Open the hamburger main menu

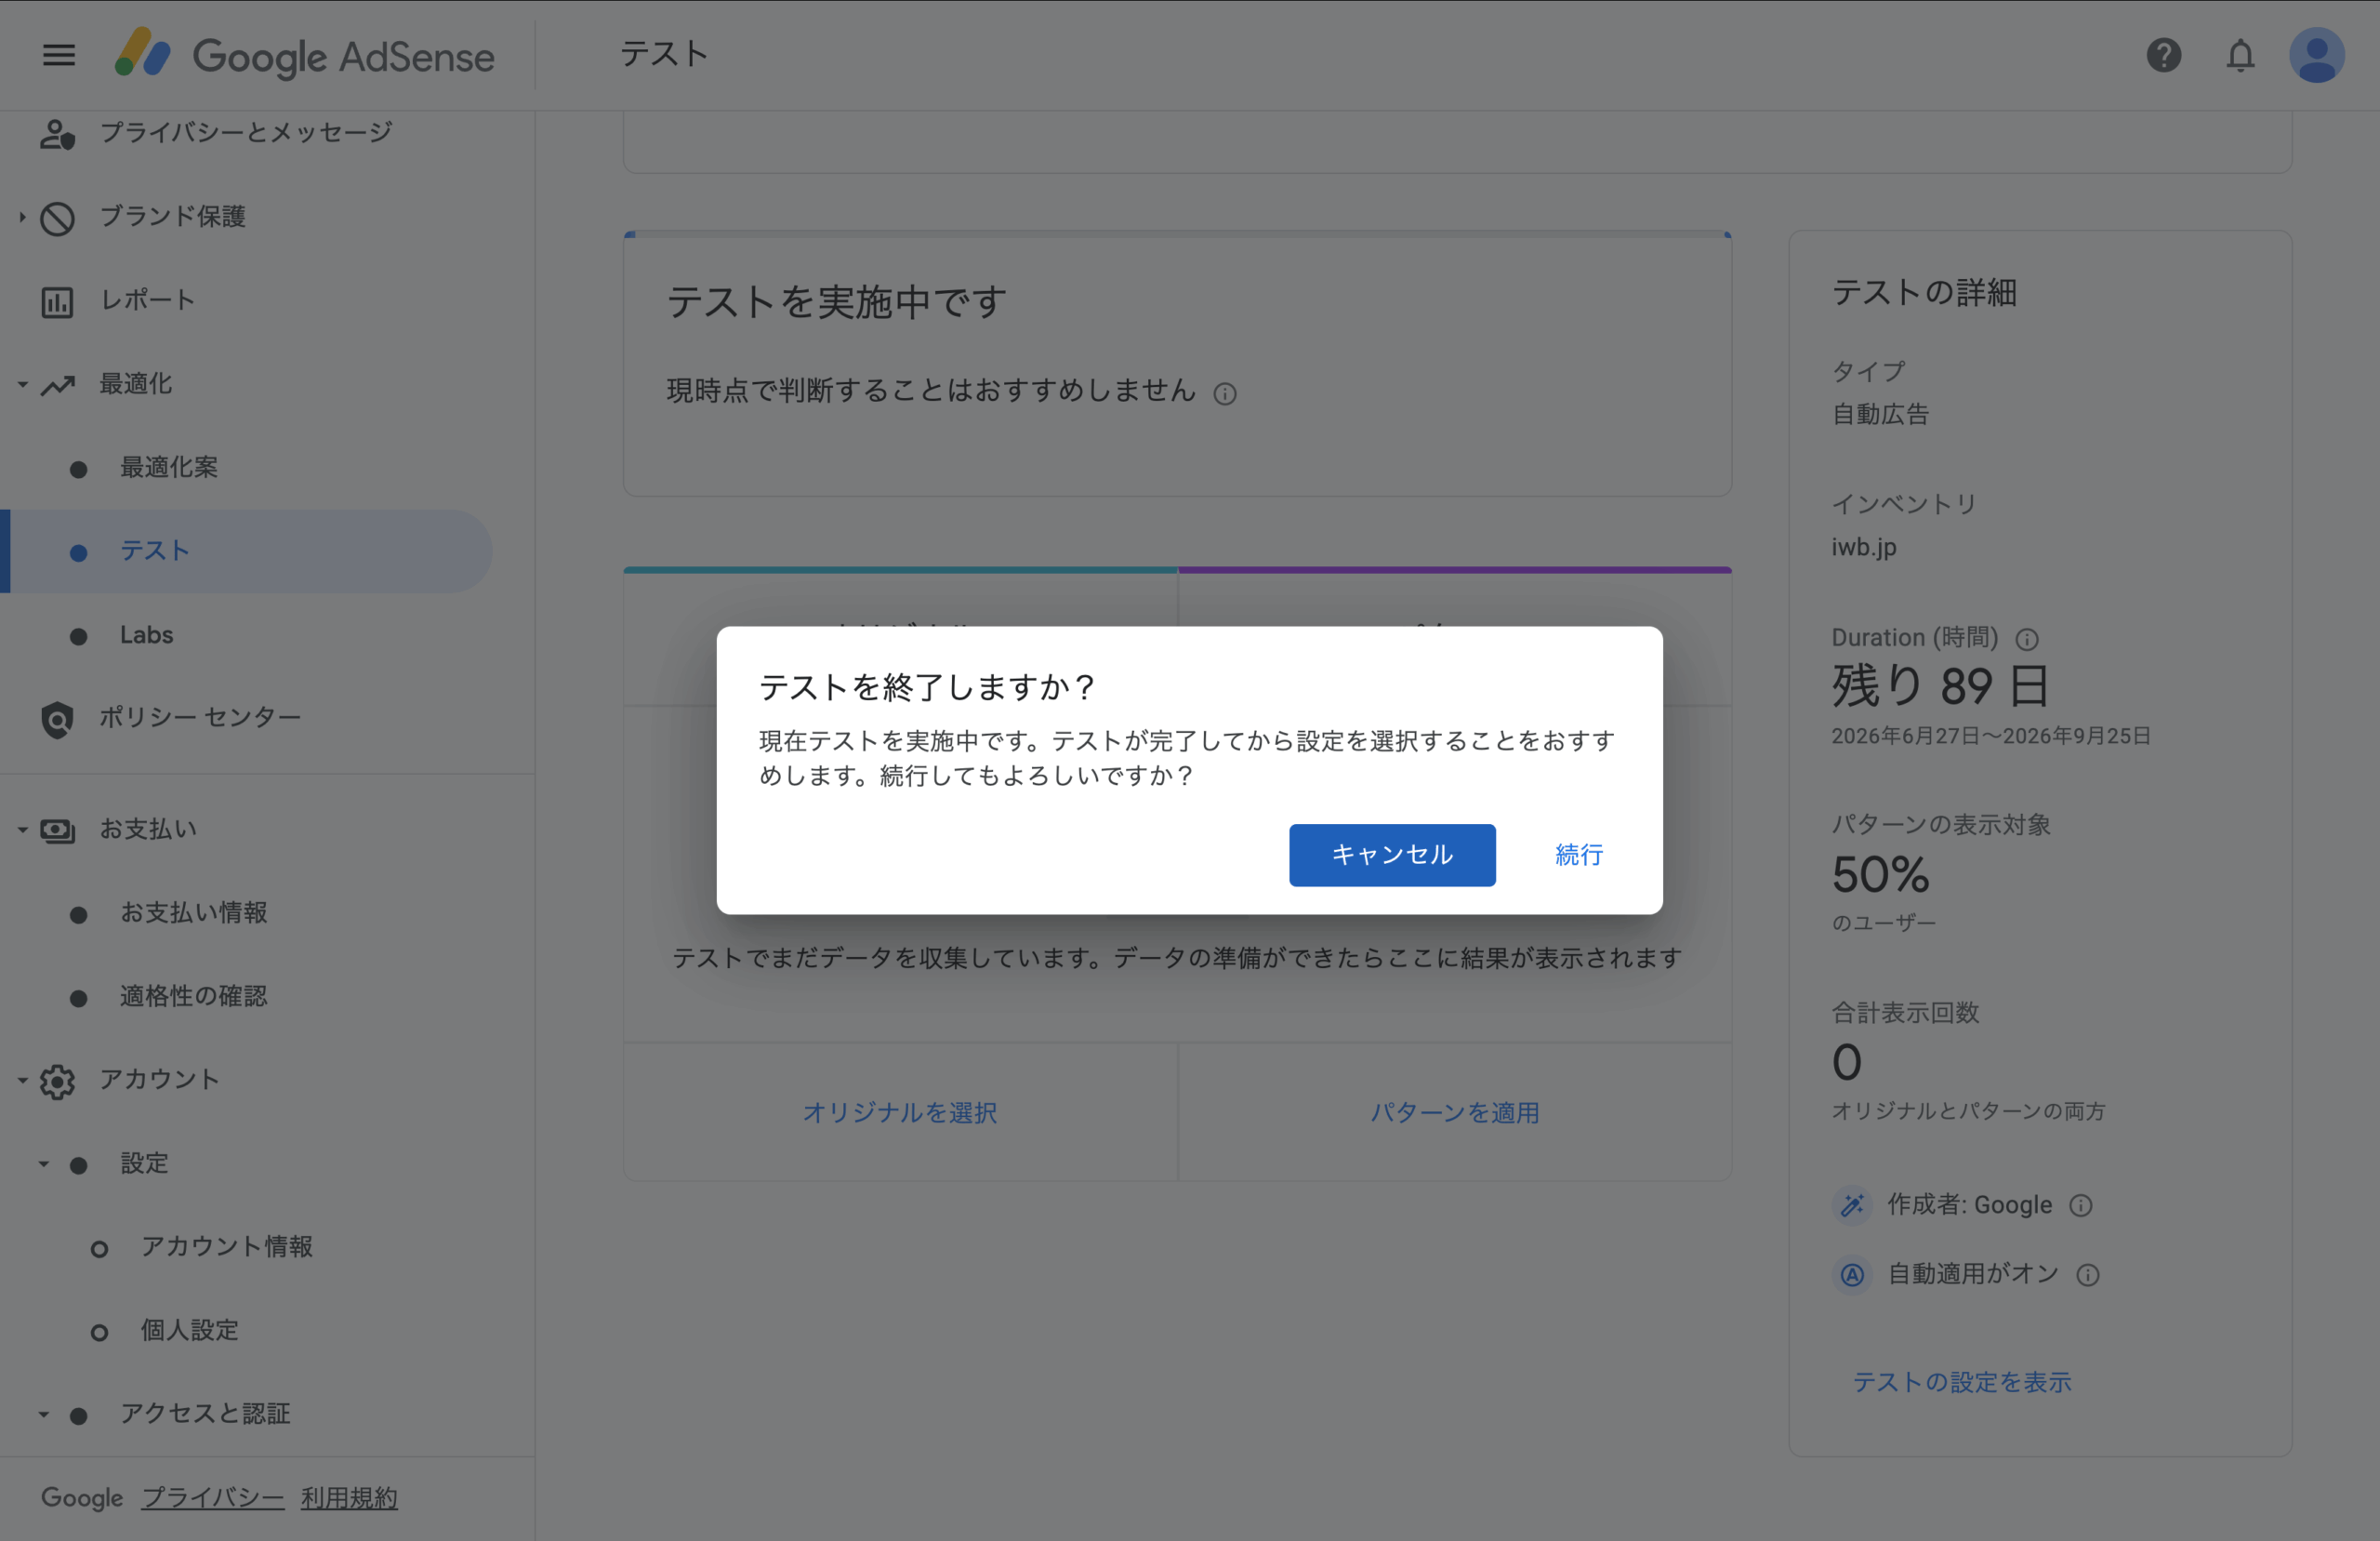(x=59, y=55)
